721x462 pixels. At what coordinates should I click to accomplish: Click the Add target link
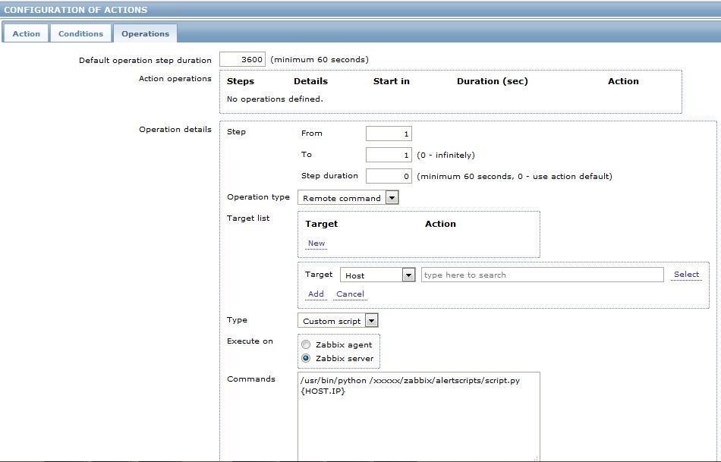pos(316,294)
